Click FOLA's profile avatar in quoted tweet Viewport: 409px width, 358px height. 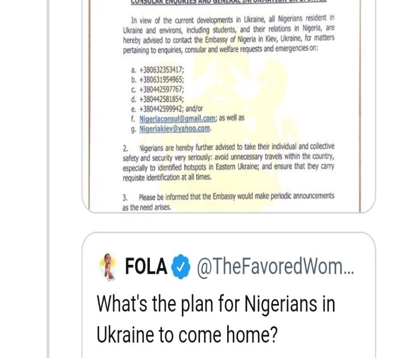pyautogui.click(x=106, y=266)
